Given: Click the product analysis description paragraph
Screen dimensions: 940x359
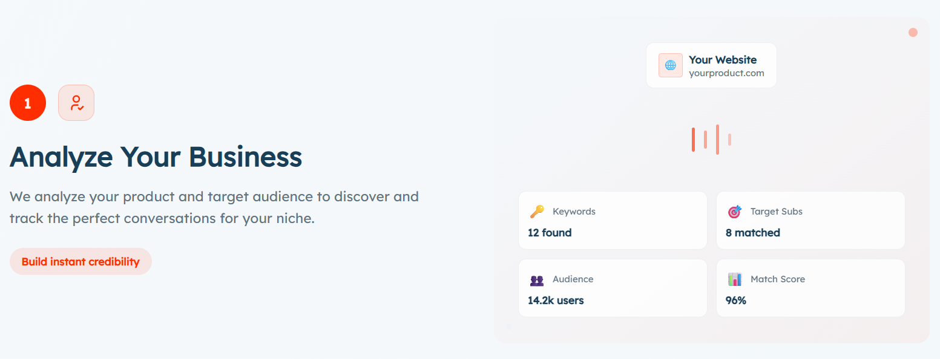Looking at the screenshot, I should [x=214, y=207].
